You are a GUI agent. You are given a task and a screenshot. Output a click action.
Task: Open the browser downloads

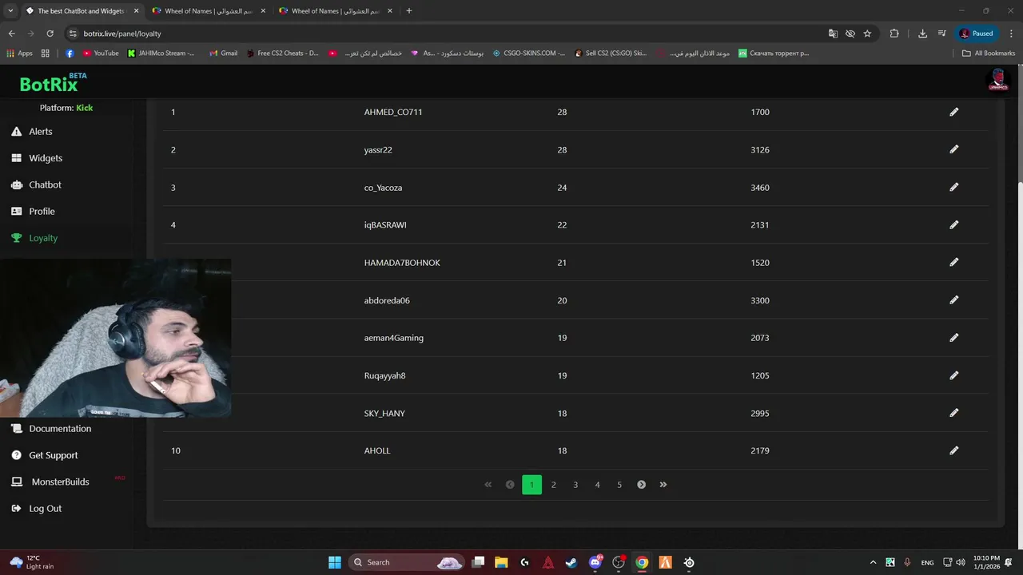tap(922, 34)
